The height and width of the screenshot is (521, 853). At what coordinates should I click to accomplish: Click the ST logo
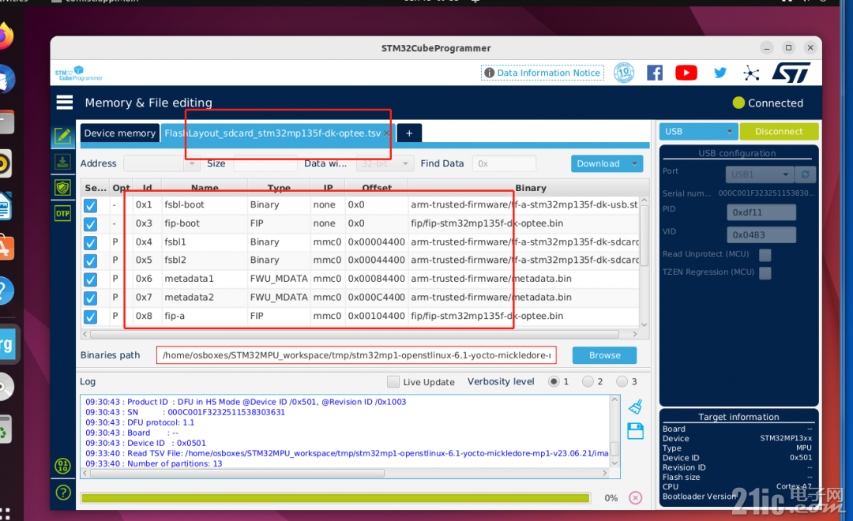[791, 73]
